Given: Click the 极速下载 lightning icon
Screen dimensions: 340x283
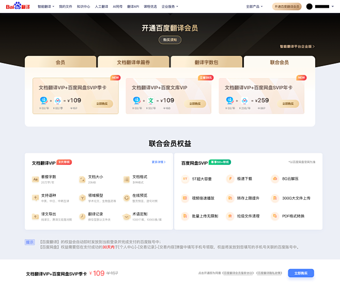Looking at the screenshot, I should pos(230,179).
